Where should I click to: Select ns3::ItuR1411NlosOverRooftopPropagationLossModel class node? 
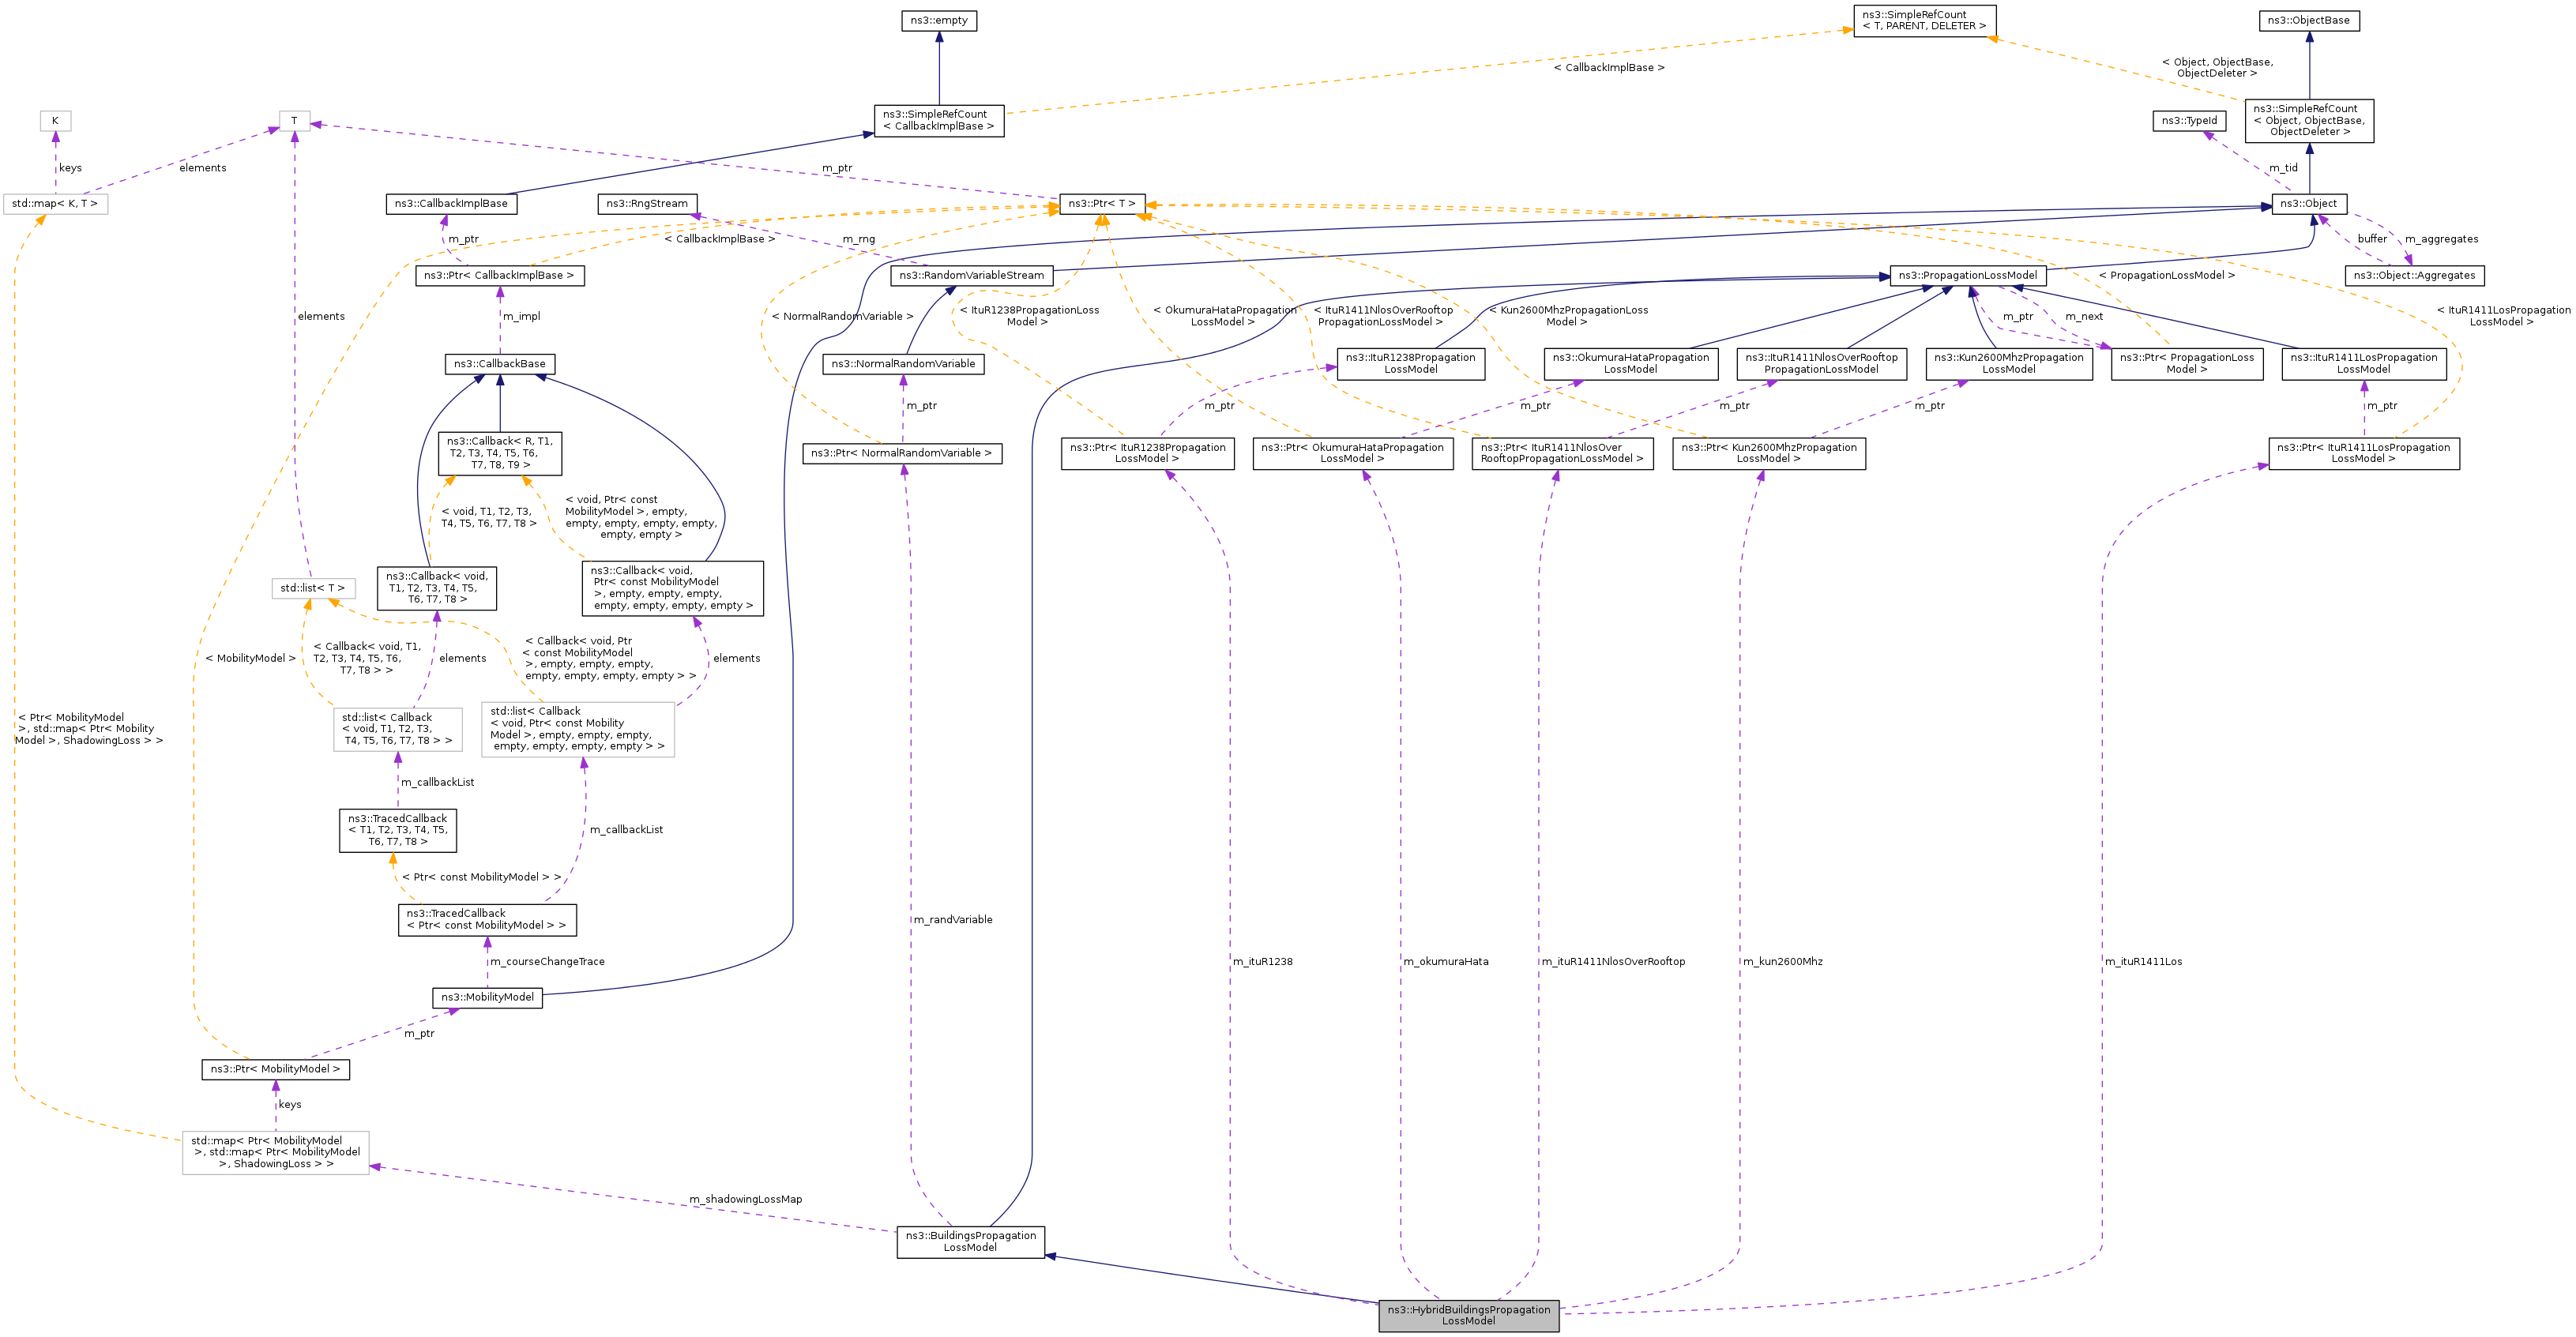(x=1821, y=364)
